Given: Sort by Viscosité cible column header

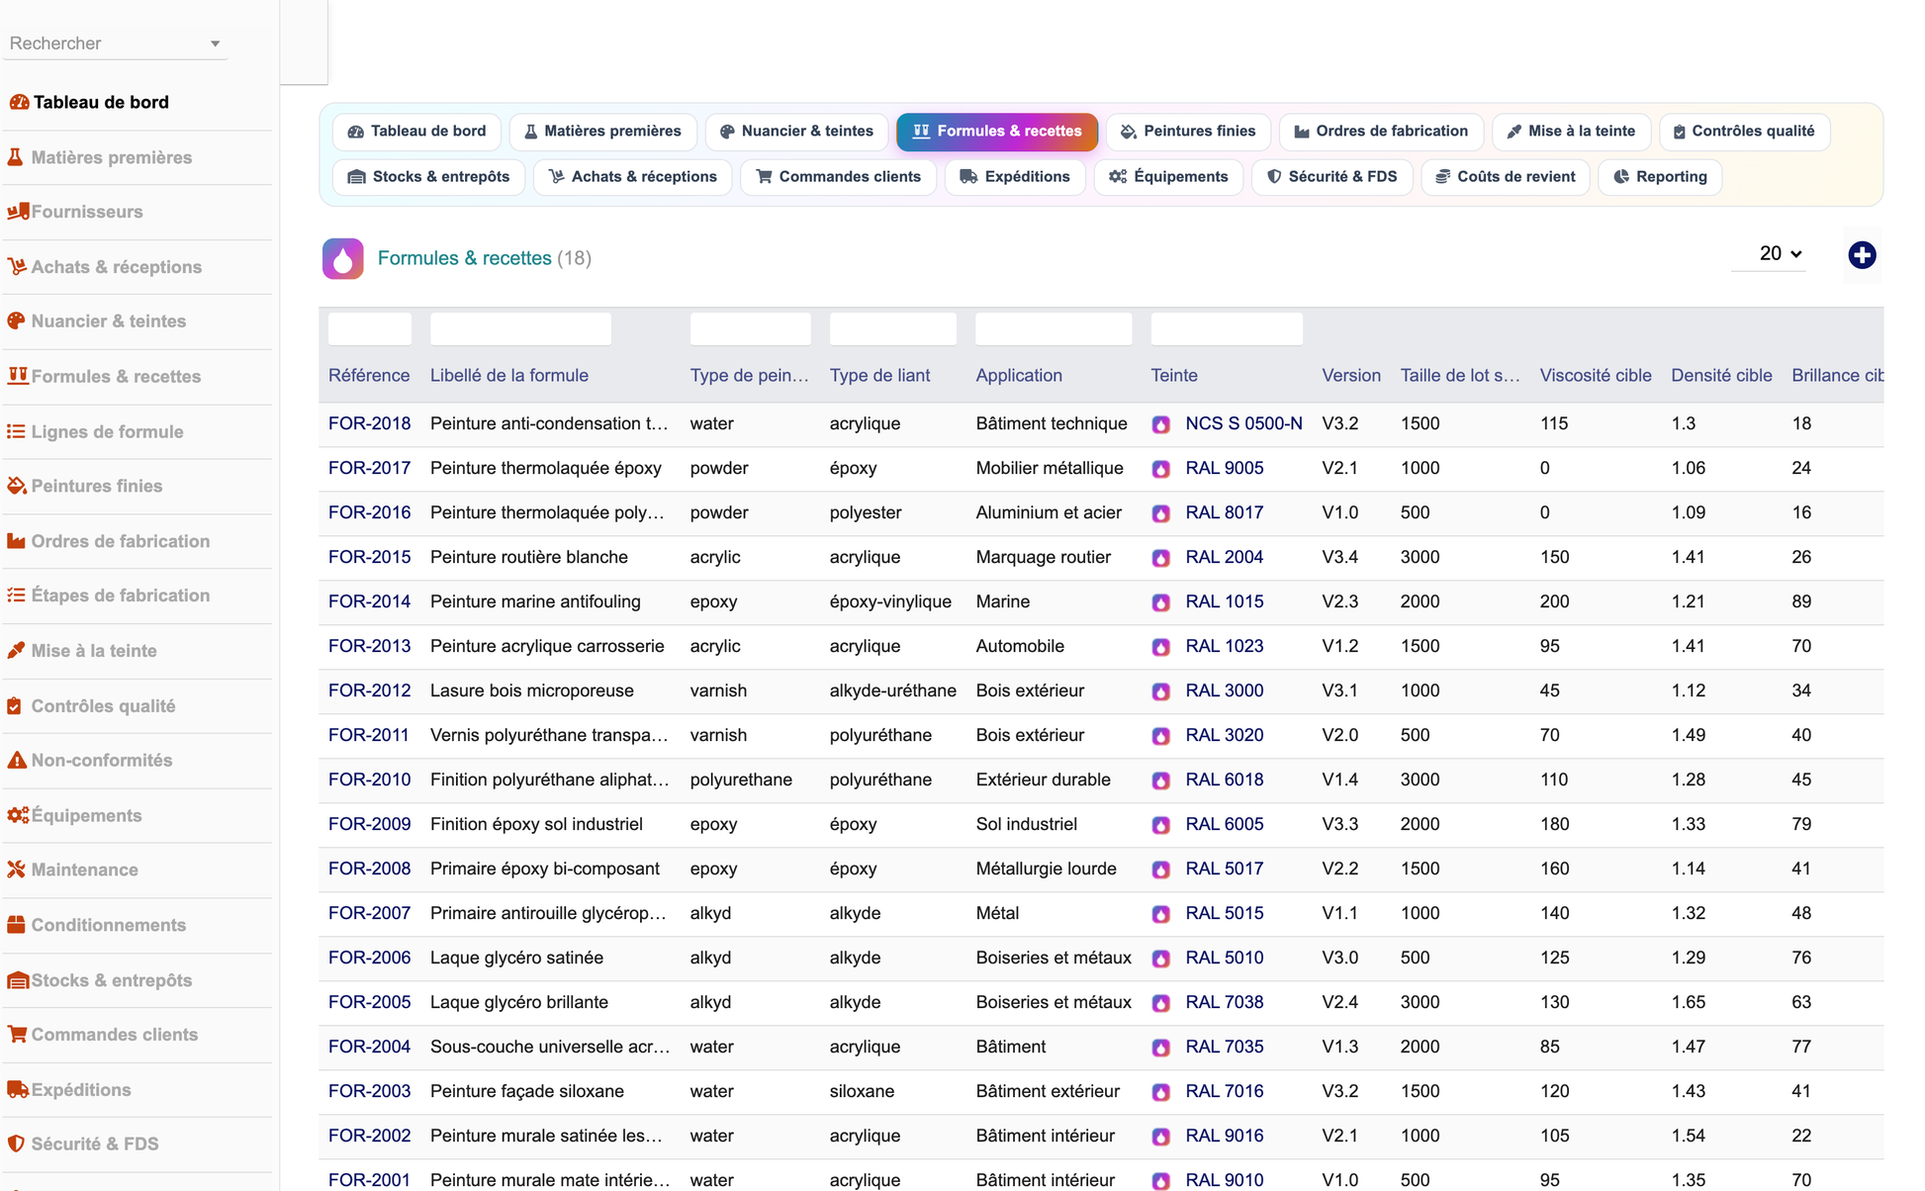Looking at the screenshot, I should point(1596,376).
